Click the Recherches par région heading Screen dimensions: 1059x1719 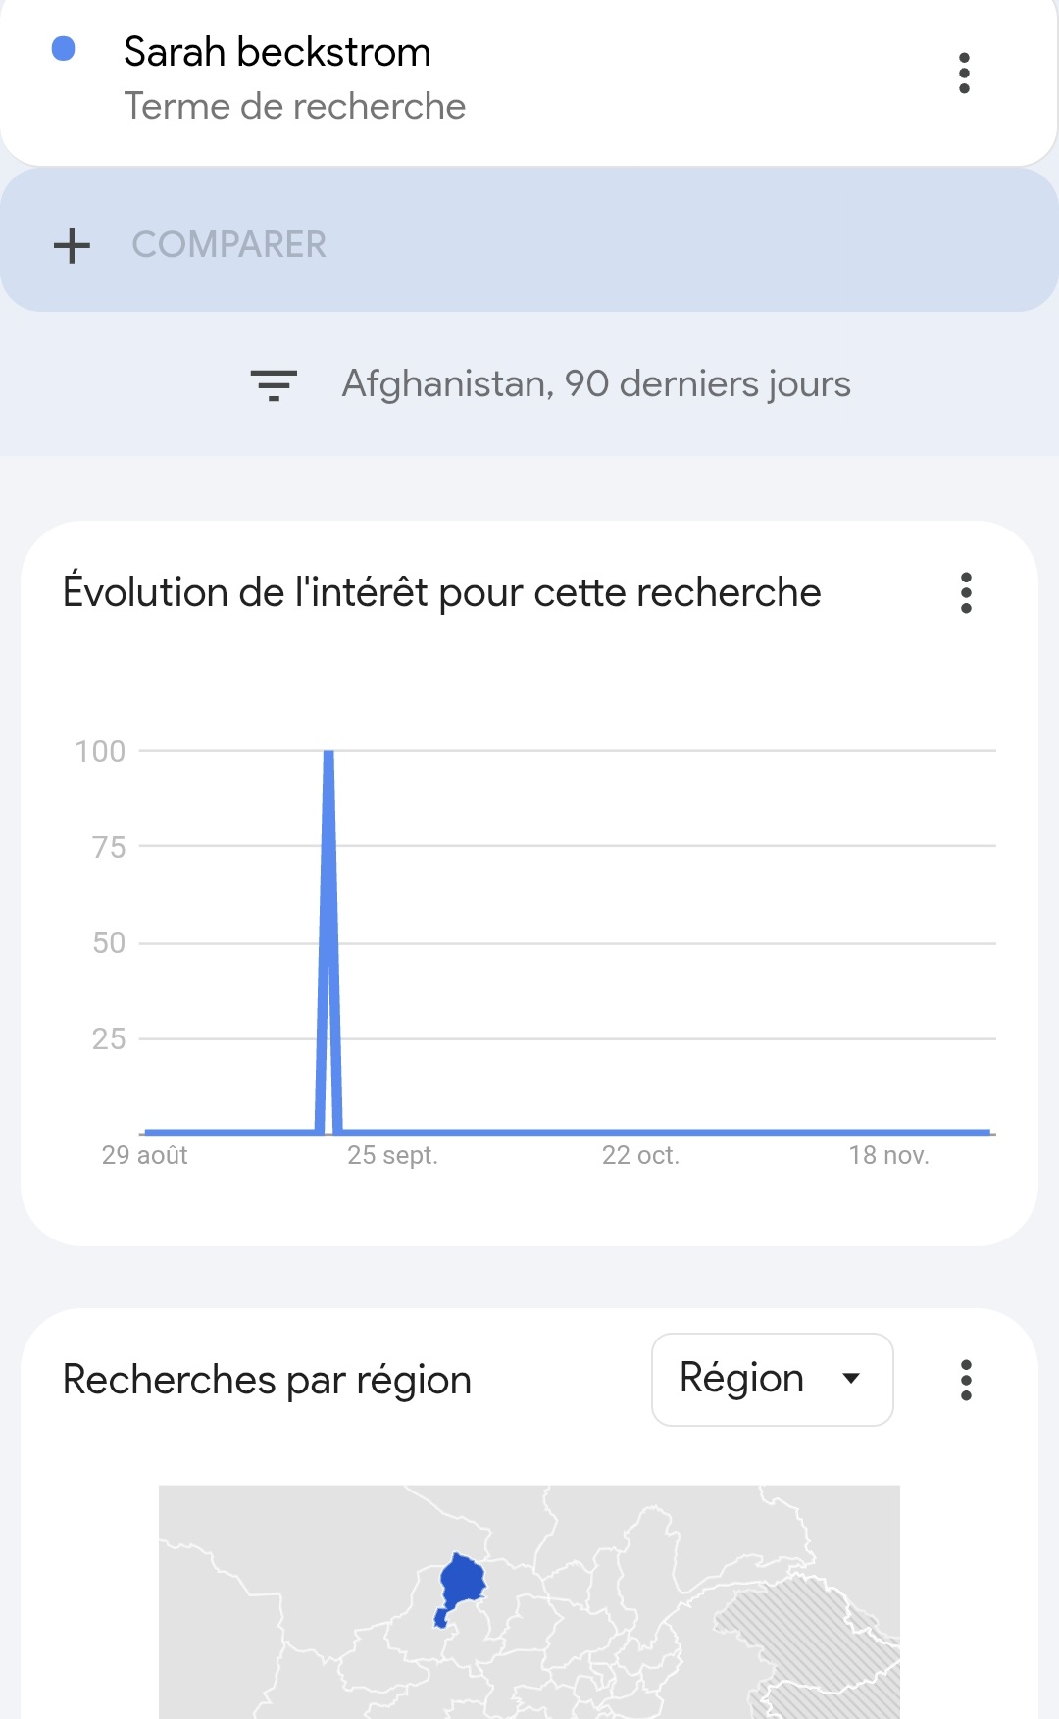click(x=267, y=1380)
